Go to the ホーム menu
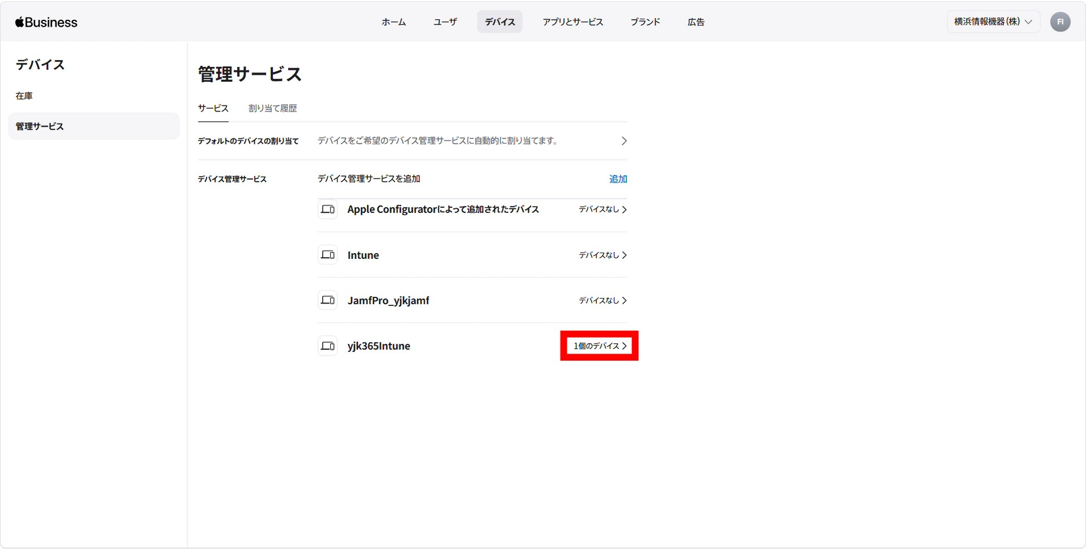 click(x=394, y=22)
